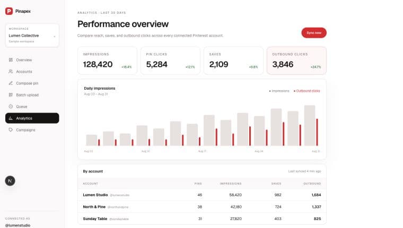403x228 pixels.
Task: Open Accounts section
Action: coord(32,72)
